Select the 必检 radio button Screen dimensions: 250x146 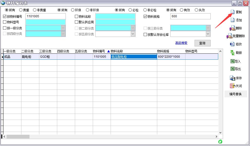click(130, 10)
